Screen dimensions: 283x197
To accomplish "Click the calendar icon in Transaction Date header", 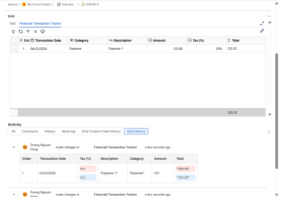I will pos(32,40).
